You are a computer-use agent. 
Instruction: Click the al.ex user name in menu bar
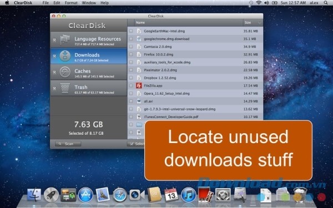[x=314, y=3]
